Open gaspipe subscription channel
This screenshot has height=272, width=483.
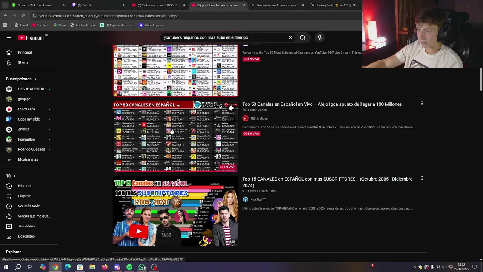click(29, 99)
